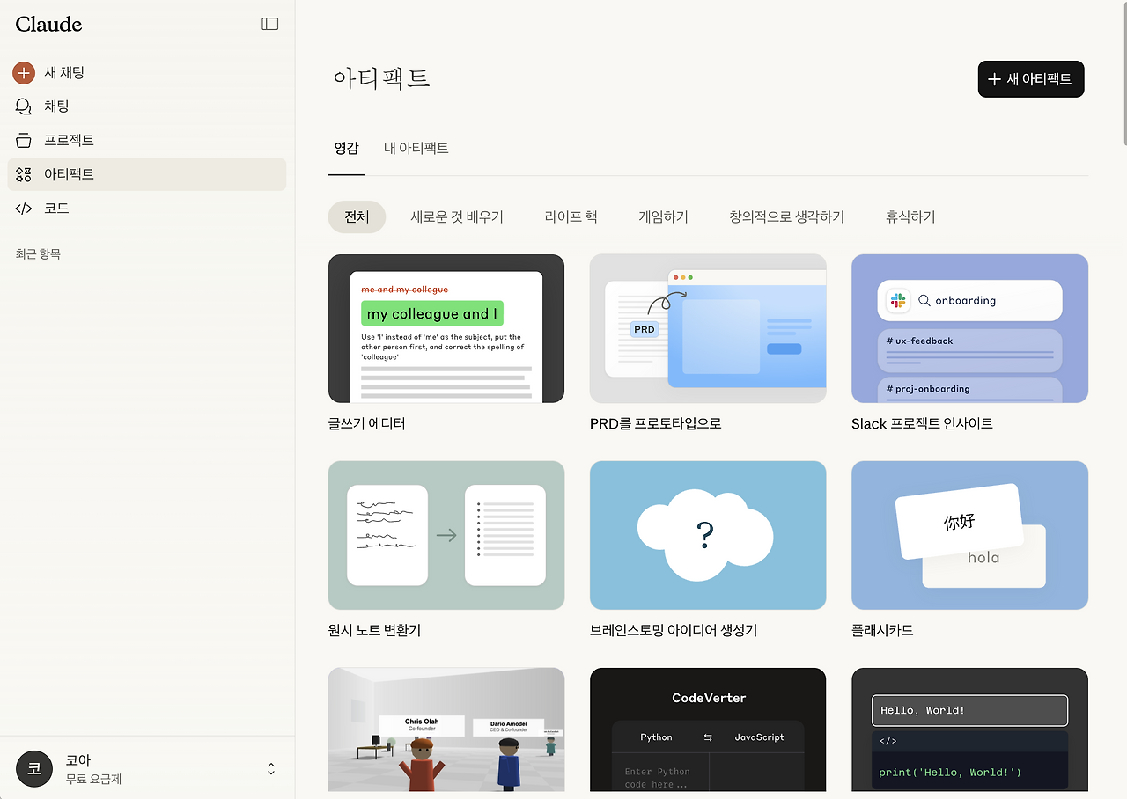Filter by 라이프 핵
Screen dimensions: 1127x799
571,216
